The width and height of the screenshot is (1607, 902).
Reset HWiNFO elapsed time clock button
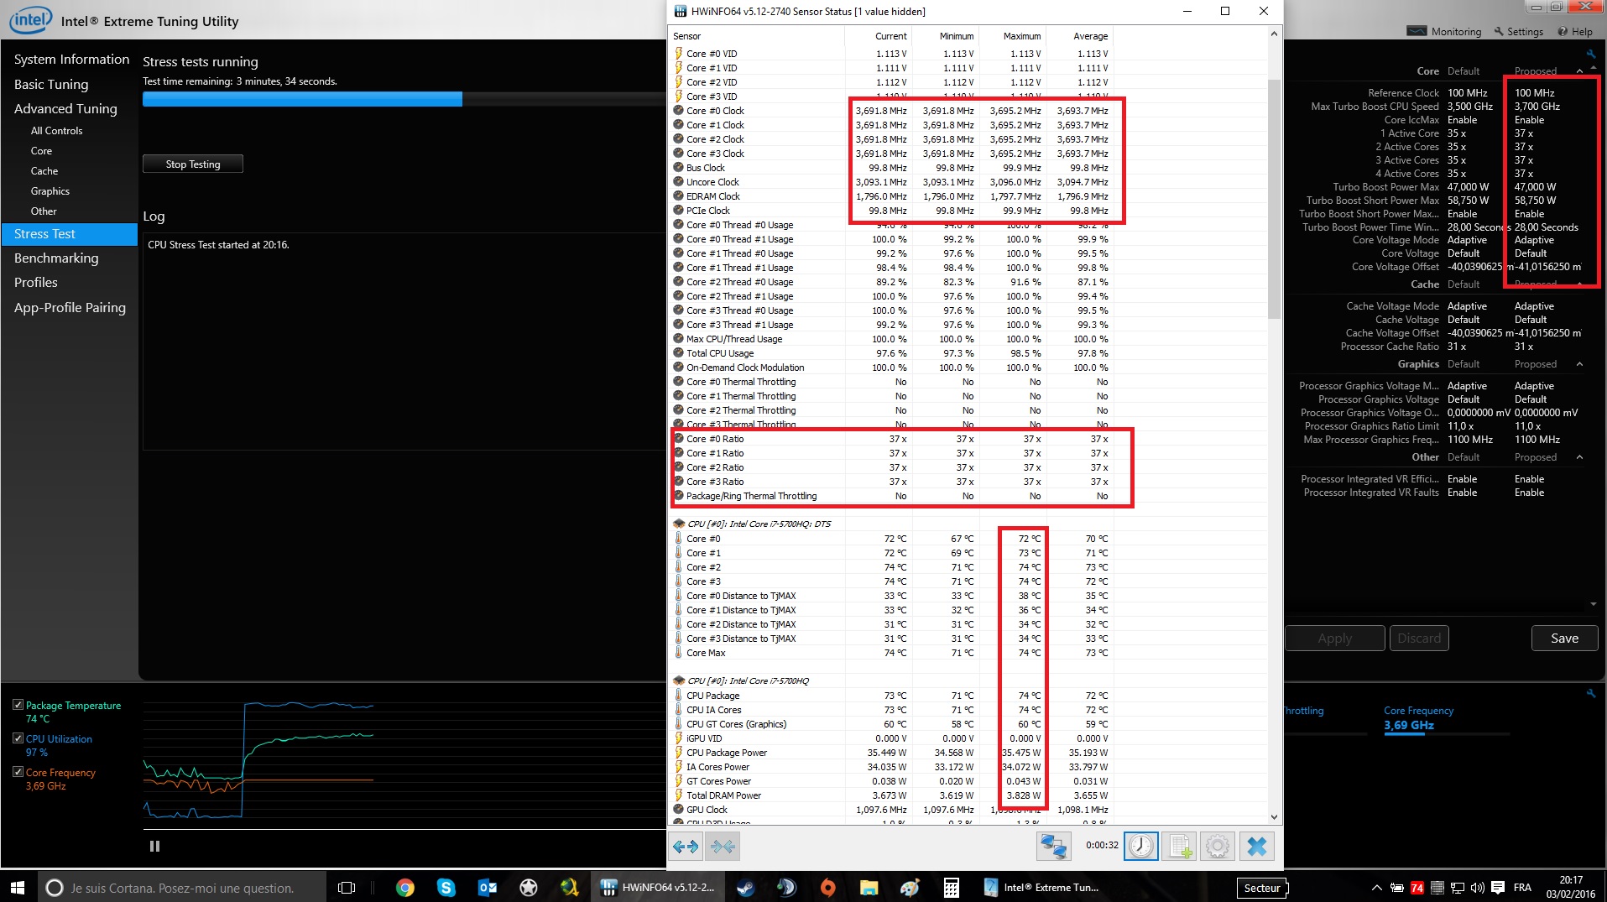[x=1141, y=846]
